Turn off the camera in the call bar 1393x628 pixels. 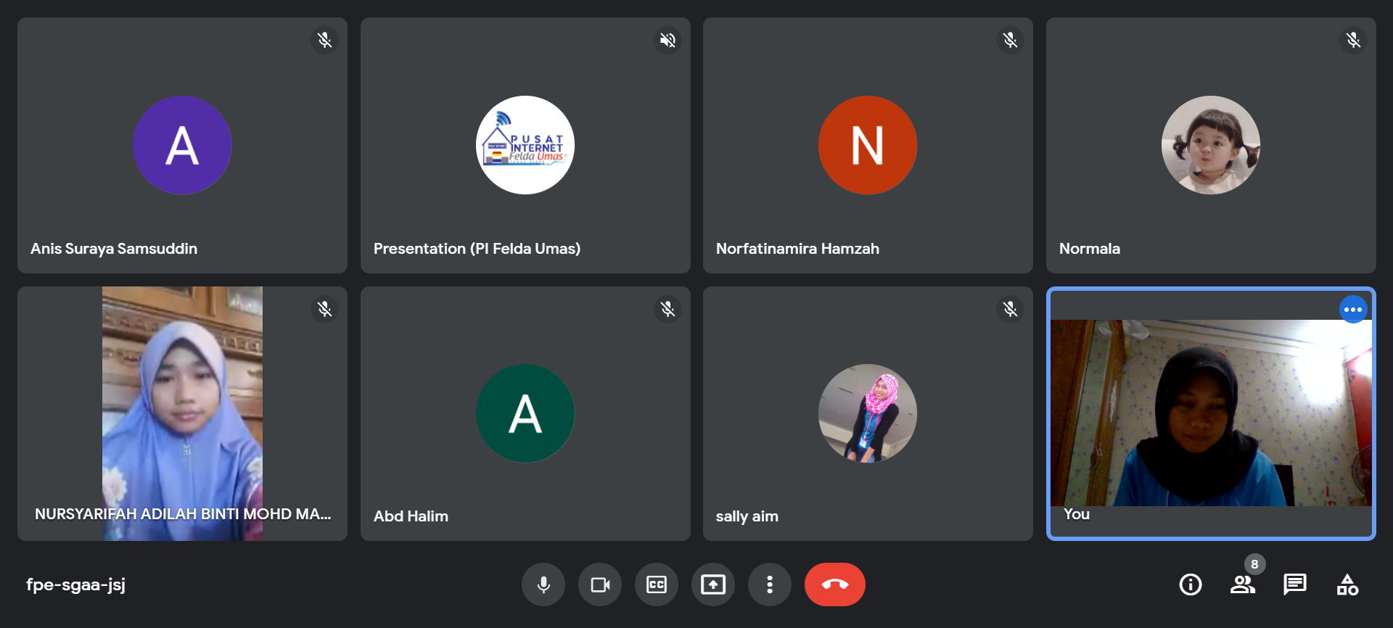tap(599, 584)
